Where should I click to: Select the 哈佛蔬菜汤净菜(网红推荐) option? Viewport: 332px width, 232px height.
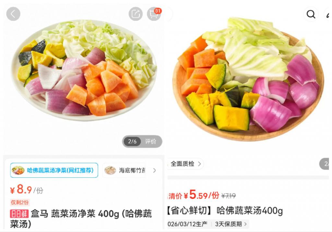coord(54,170)
